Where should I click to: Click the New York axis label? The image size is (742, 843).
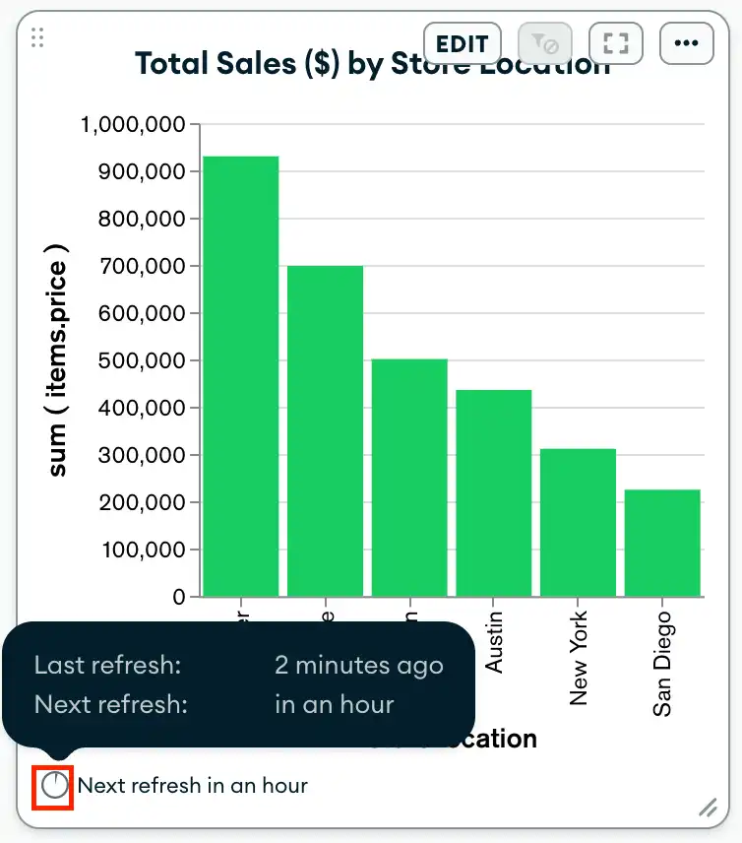pyautogui.click(x=578, y=655)
